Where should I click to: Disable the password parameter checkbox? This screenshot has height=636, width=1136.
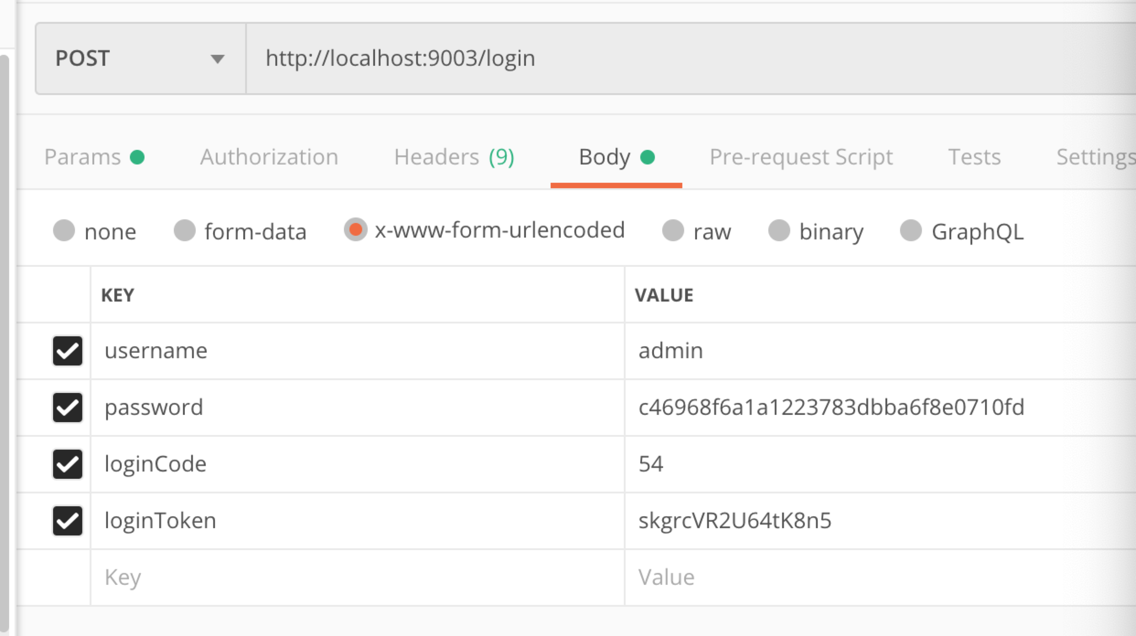point(67,407)
